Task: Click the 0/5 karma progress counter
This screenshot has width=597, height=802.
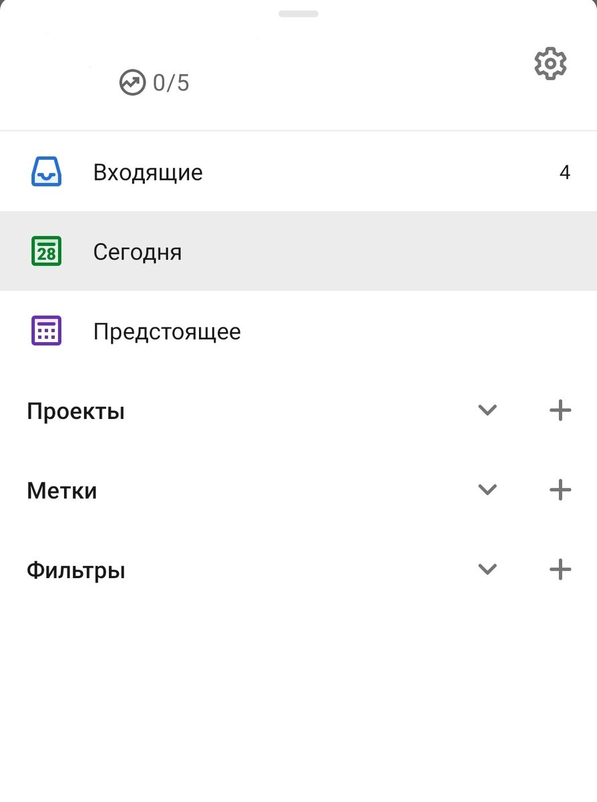Action: coord(171,82)
